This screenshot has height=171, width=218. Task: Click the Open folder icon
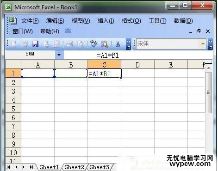pos(25,44)
